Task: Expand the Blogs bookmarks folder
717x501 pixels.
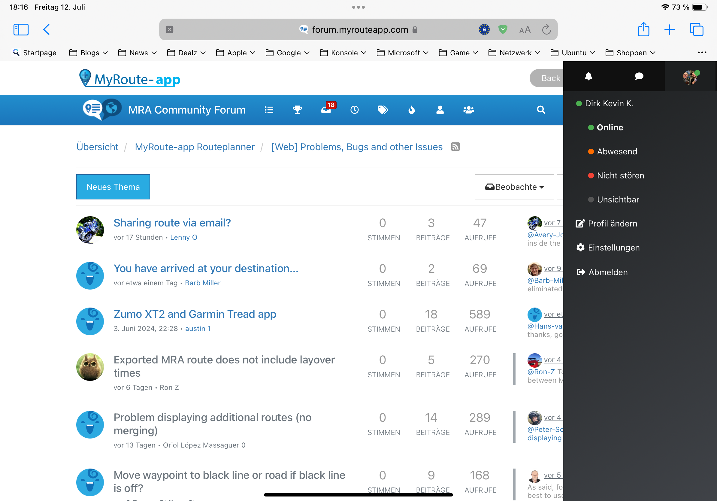Action: [x=88, y=53]
